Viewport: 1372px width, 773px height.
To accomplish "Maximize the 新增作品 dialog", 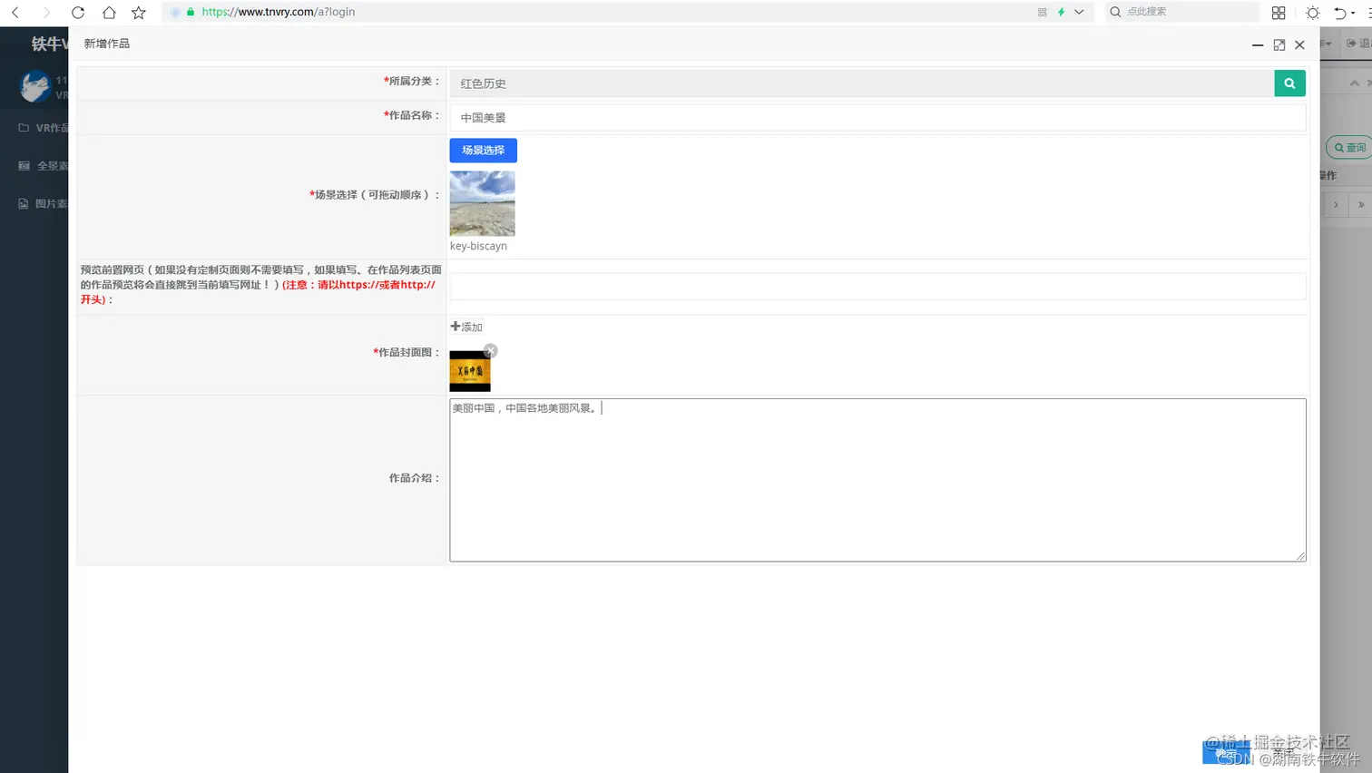I will (1279, 44).
